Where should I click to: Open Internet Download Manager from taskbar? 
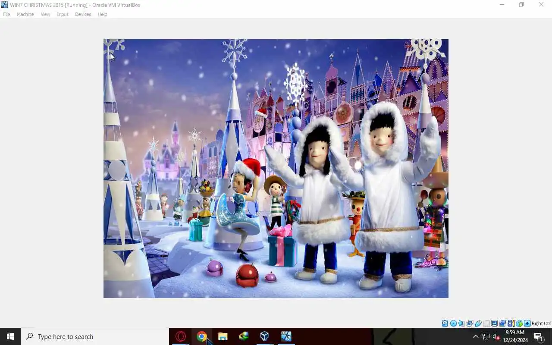click(x=244, y=336)
